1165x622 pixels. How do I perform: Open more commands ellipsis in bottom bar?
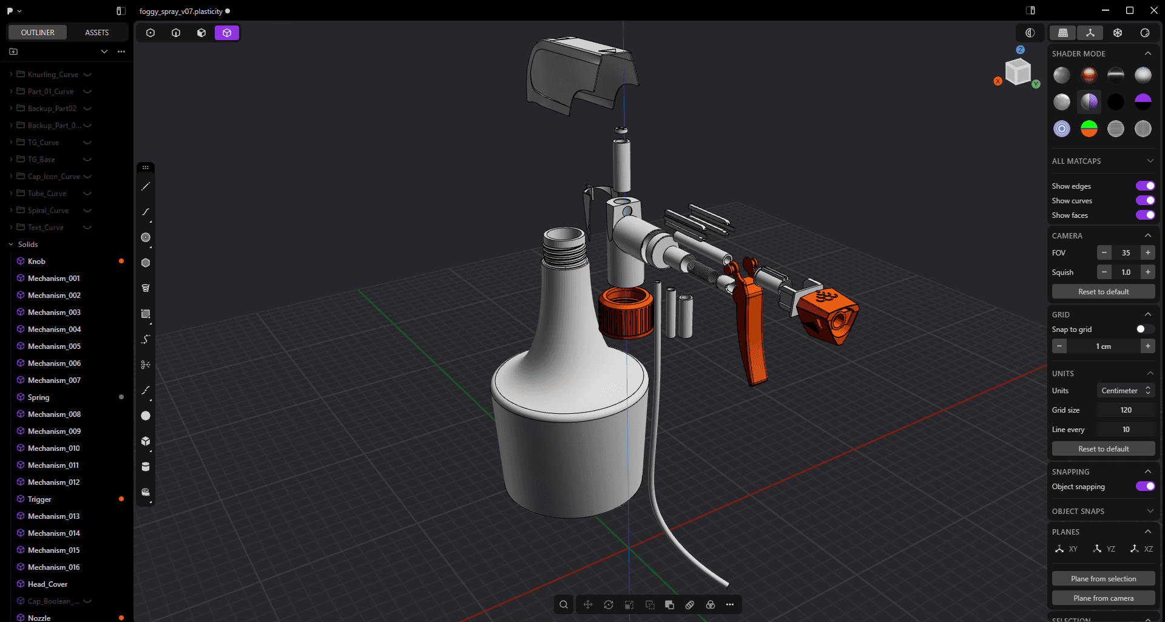tap(730, 604)
